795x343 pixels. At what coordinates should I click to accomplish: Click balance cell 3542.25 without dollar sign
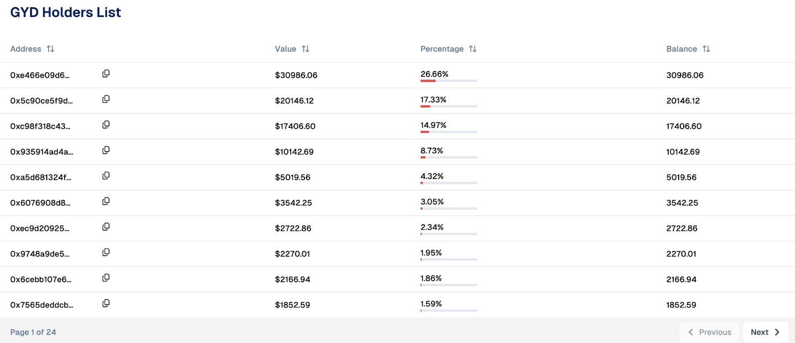click(x=682, y=203)
